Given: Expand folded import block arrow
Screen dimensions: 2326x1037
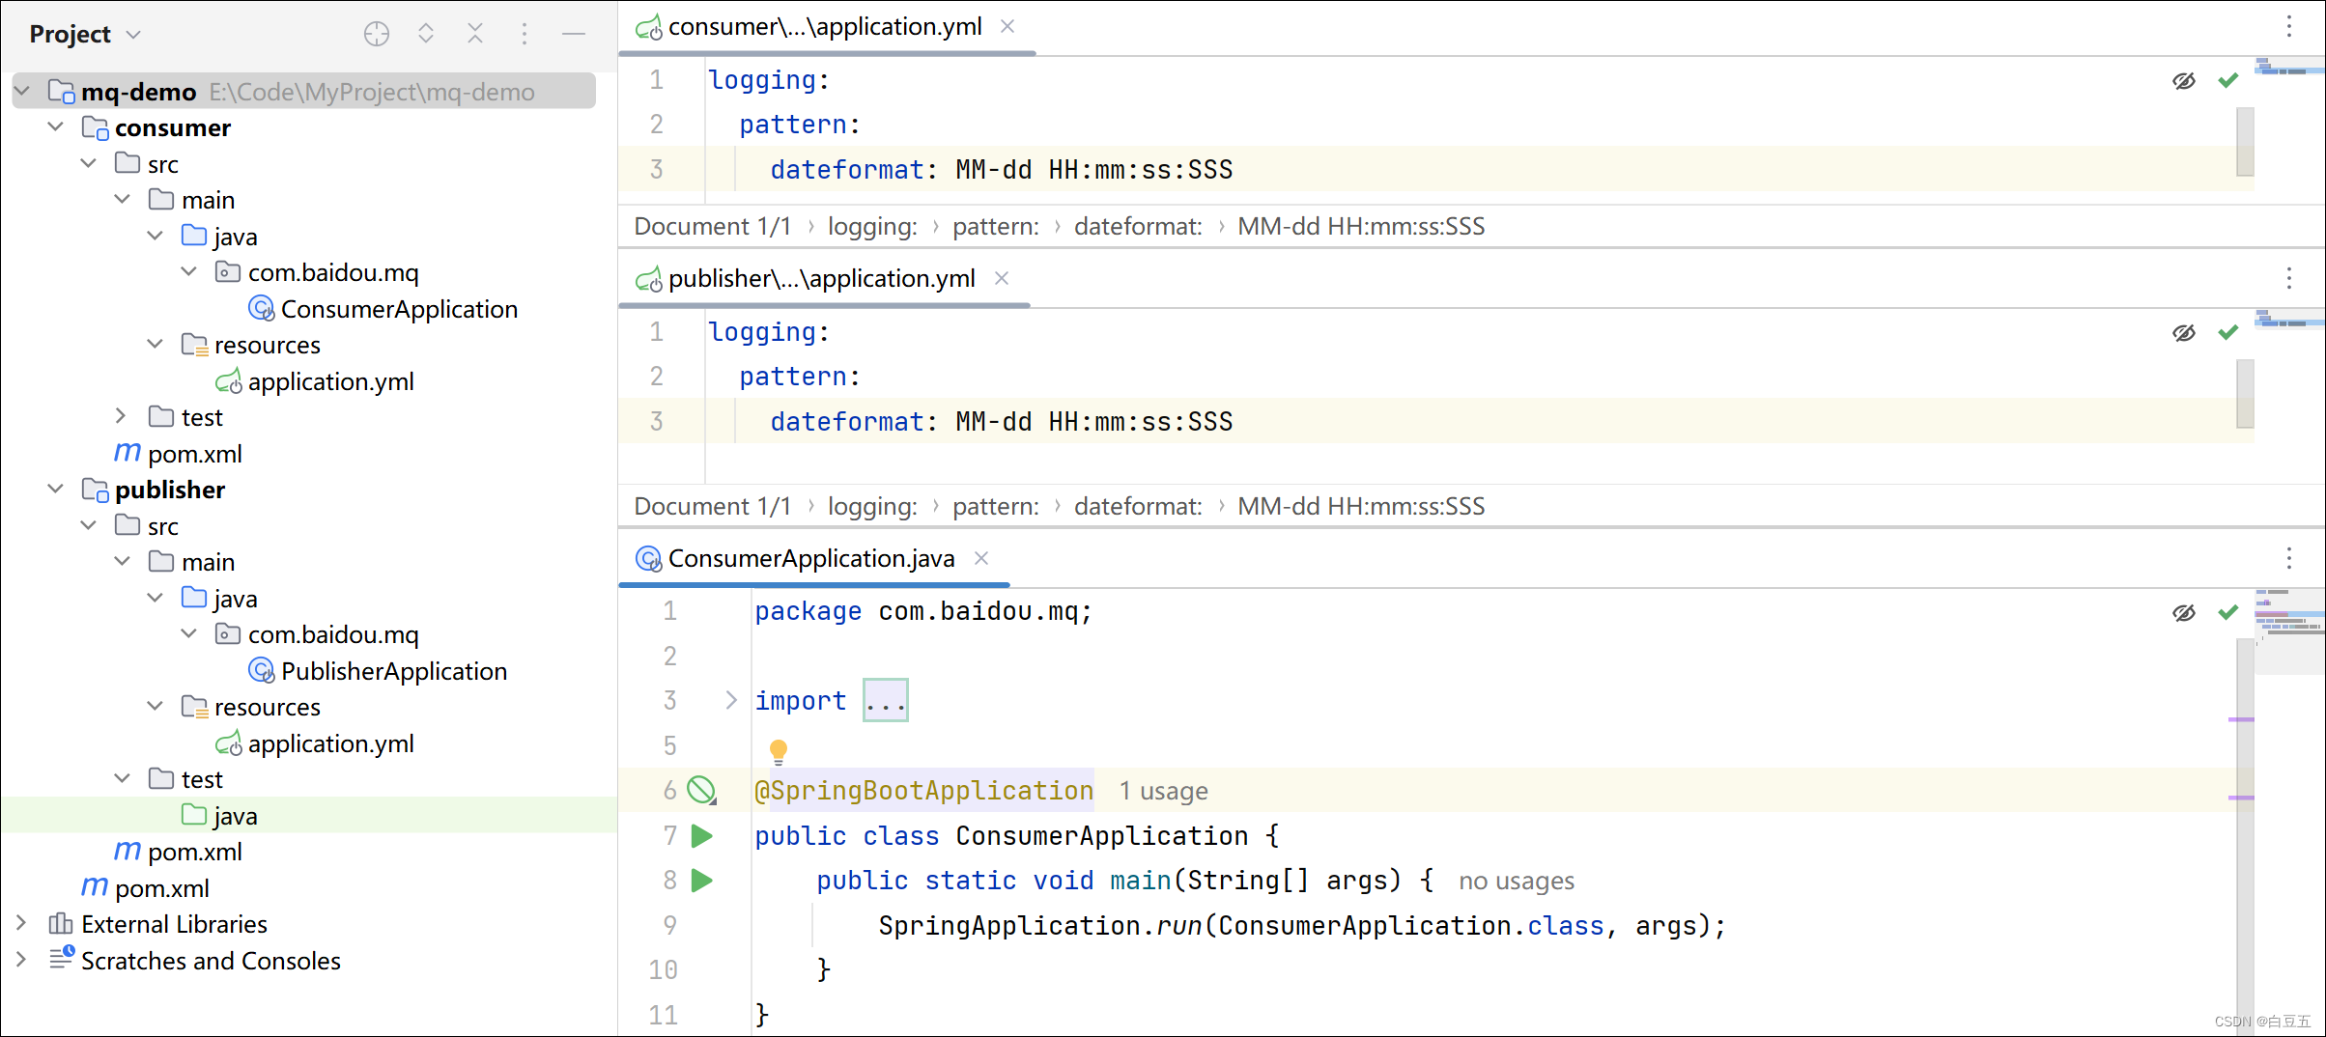Looking at the screenshot, I should [x=731, y=700].
